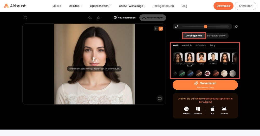Pick the red streak hair color

(x=216, y=73)
